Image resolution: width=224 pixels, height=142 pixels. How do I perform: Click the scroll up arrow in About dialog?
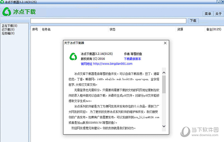click(164, 72)
